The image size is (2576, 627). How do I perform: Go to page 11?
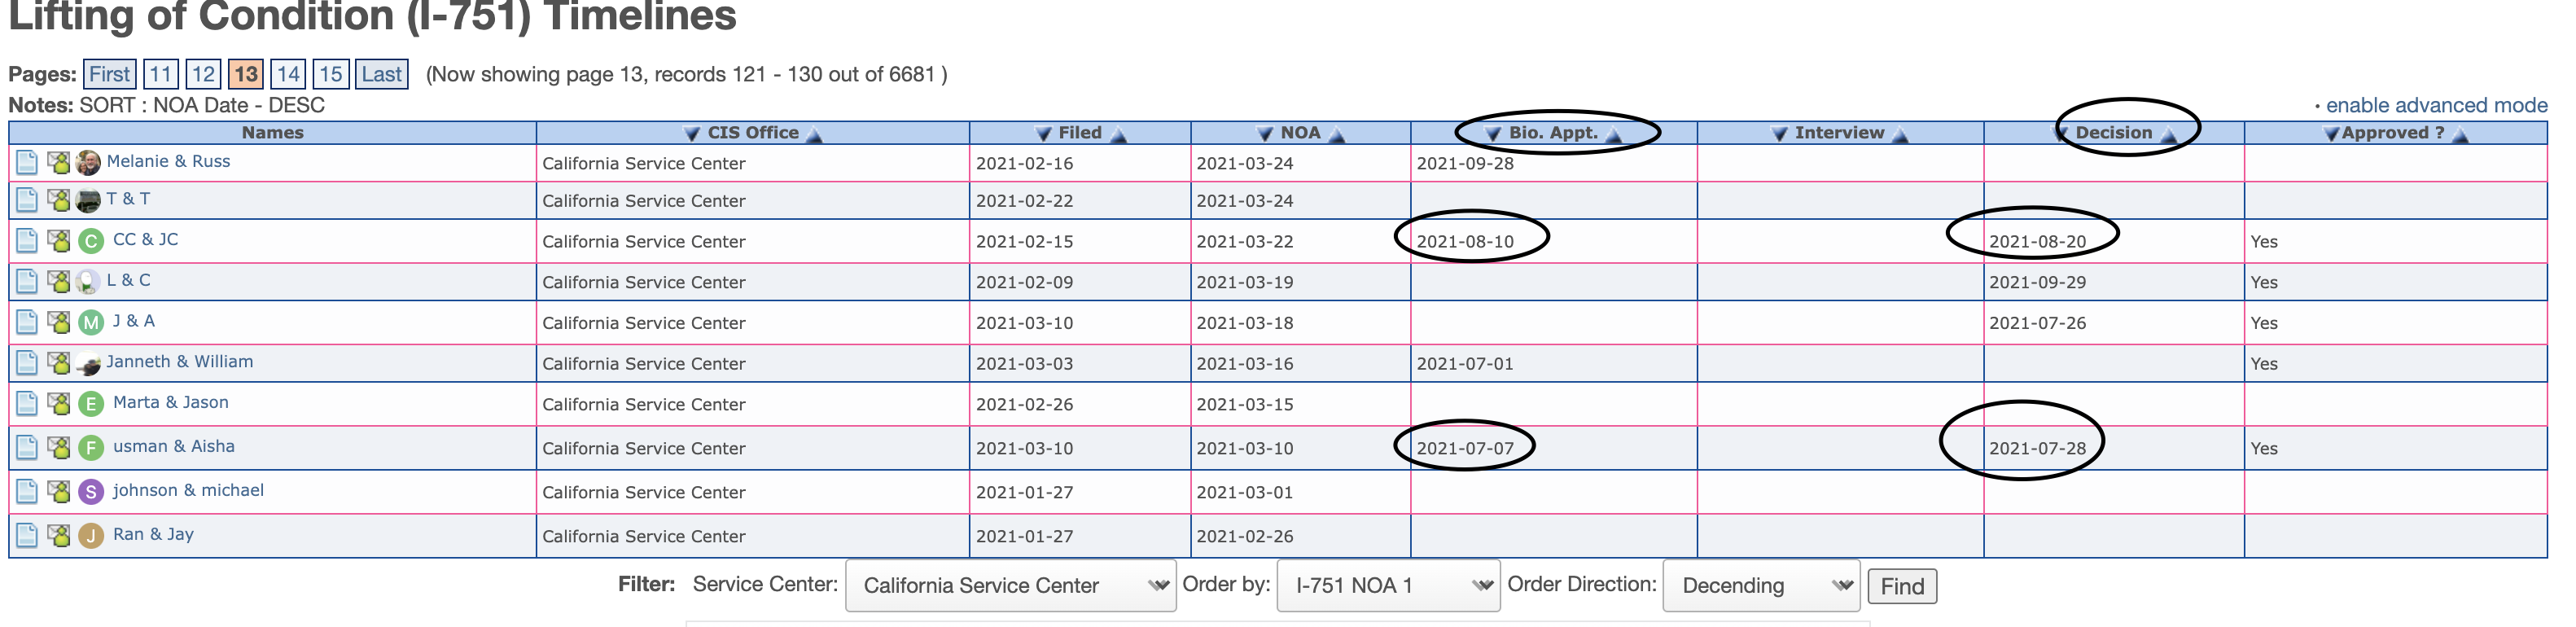tap(161, 74)
